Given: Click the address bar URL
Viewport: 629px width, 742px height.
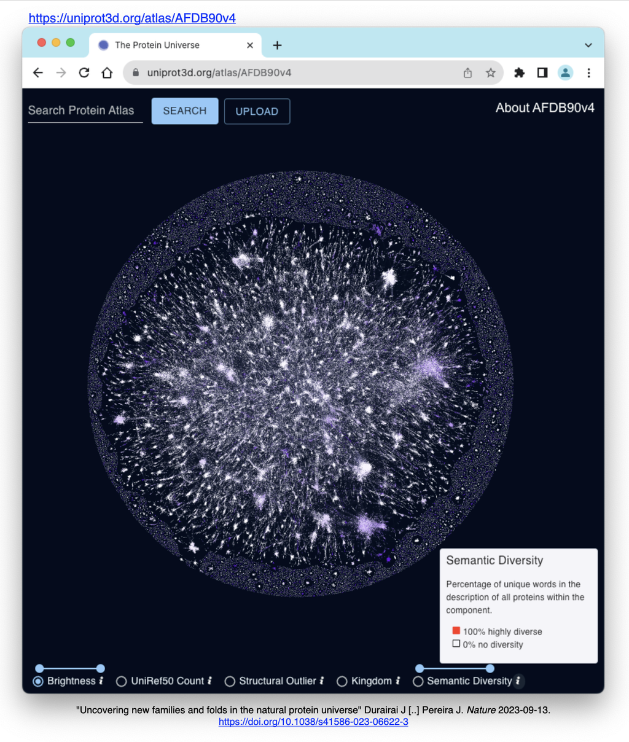Looking at the screenshot, I should [219, 72].
